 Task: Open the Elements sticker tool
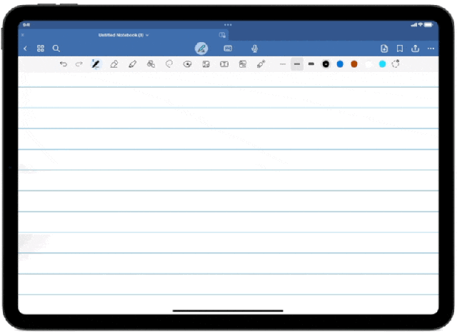(187, 64)
